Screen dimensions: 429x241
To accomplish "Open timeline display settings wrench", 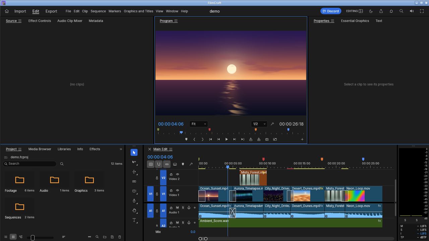I will click(x=191, y=164).
